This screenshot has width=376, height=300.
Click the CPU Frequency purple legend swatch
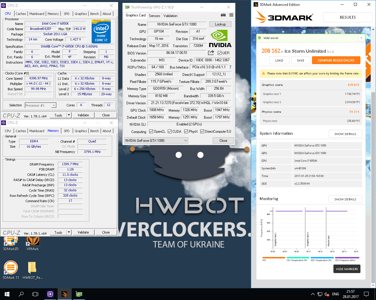click(x=347, y=258)
